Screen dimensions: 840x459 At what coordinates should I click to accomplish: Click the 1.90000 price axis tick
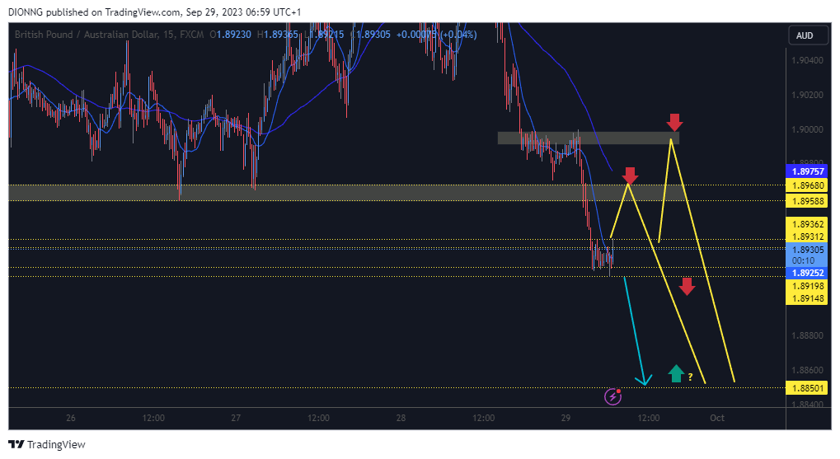pos(807,129)
